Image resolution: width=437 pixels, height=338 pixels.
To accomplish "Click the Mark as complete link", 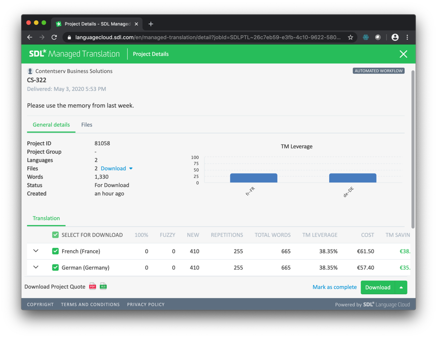I will click(x=335, y=287).
